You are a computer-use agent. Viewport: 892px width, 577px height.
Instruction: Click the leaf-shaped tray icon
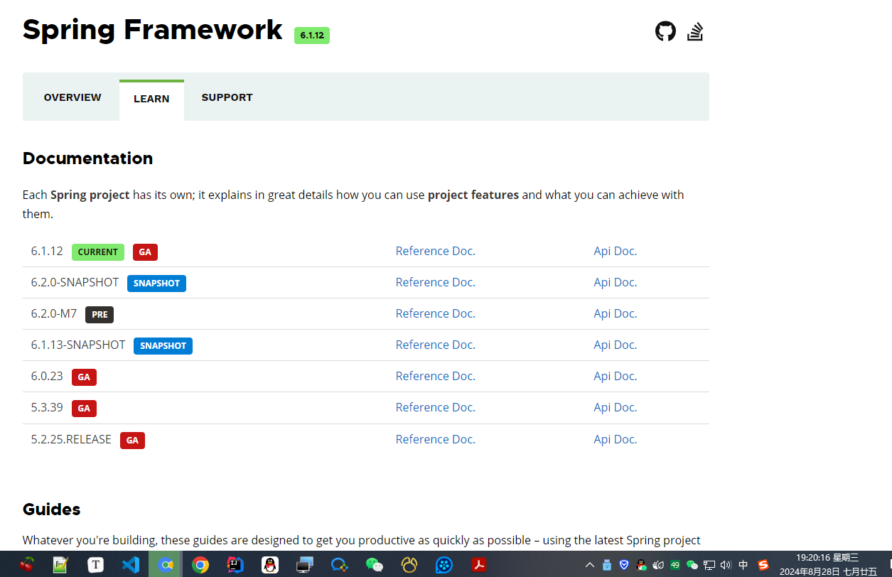click(x=658, y=565)
